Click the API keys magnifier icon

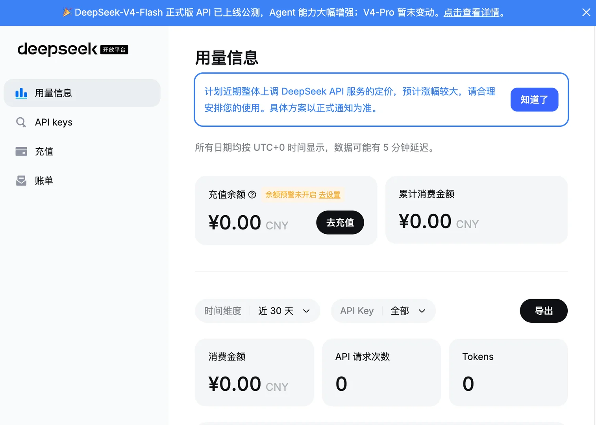click(21, 122)
